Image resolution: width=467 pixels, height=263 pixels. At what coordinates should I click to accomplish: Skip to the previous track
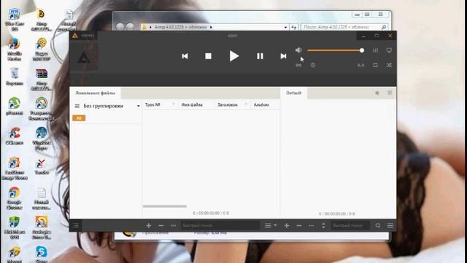click(185, 56)
